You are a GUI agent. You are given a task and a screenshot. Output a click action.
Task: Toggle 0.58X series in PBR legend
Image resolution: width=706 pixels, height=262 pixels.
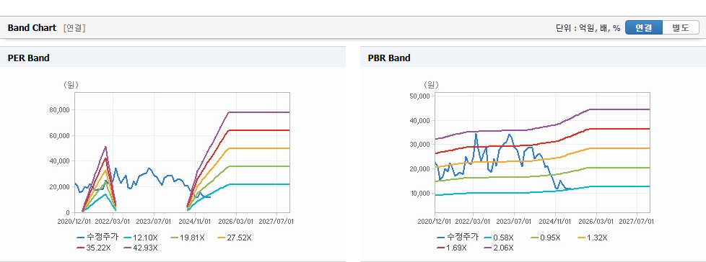click(x=498, y=238)
